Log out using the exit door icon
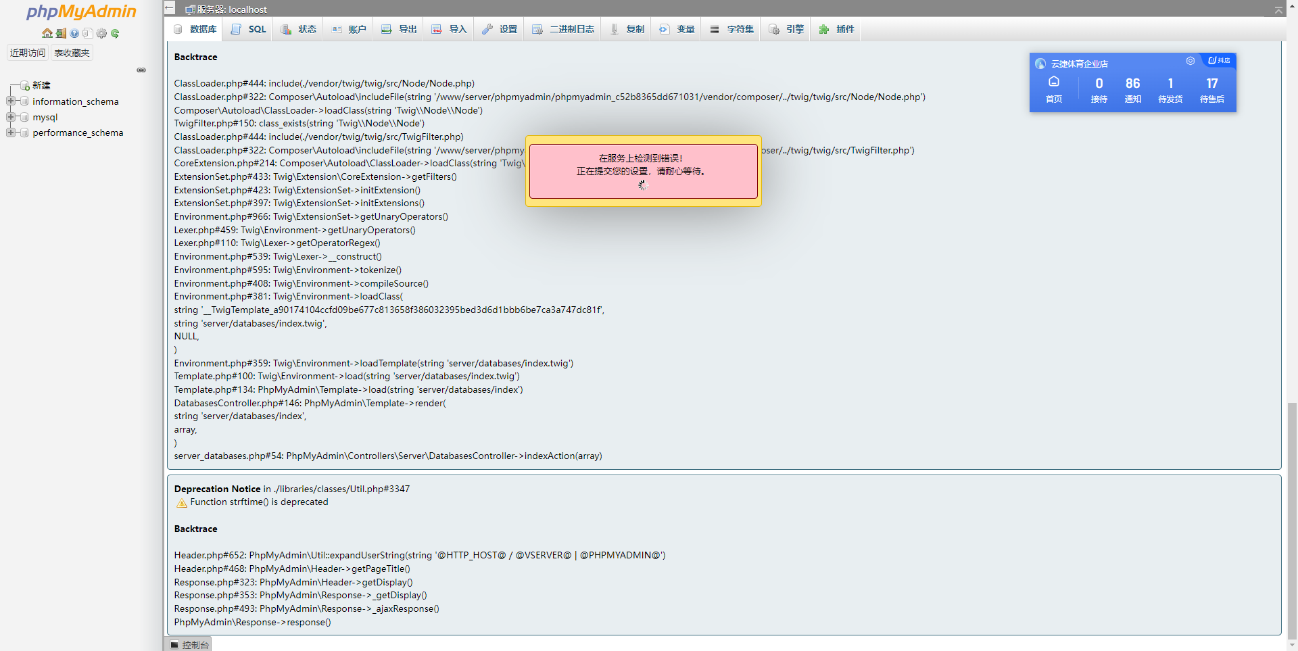The image size is (1298, 651). [x=61, y=33]
